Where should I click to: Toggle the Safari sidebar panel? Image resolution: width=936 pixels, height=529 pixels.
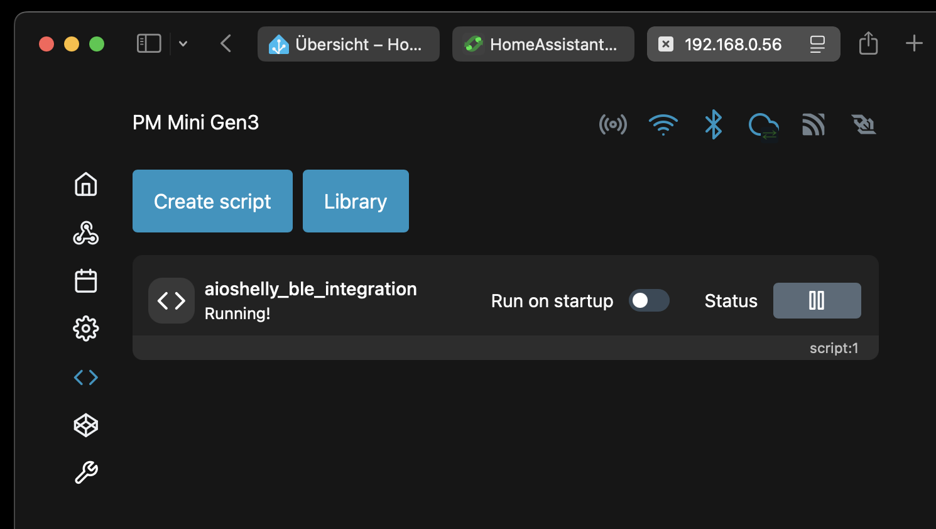coord(149,44)
